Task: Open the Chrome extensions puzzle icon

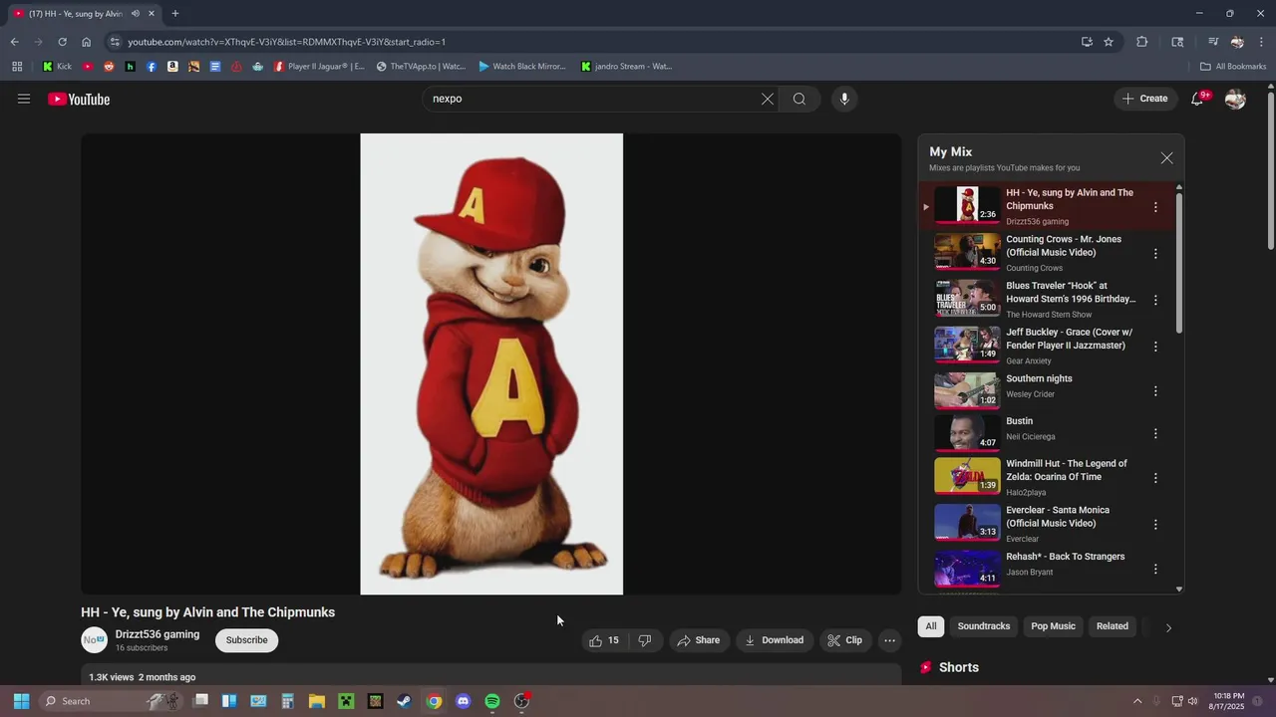Action: point(1142,42)
